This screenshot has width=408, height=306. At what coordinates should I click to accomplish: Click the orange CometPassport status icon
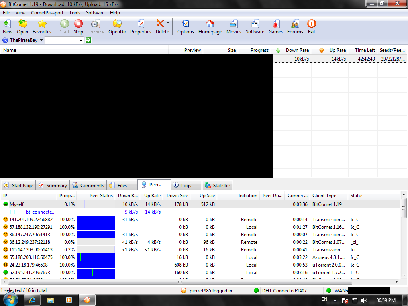(184, 290)
